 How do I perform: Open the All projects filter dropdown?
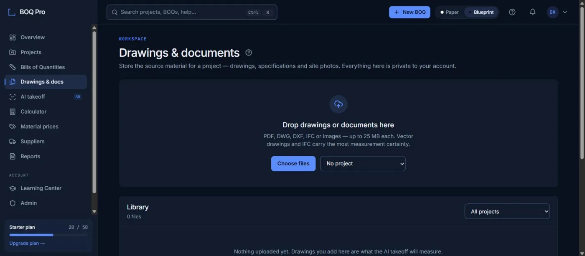coord(507,212)
